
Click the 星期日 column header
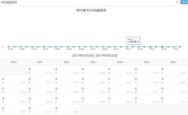point(14,62)
